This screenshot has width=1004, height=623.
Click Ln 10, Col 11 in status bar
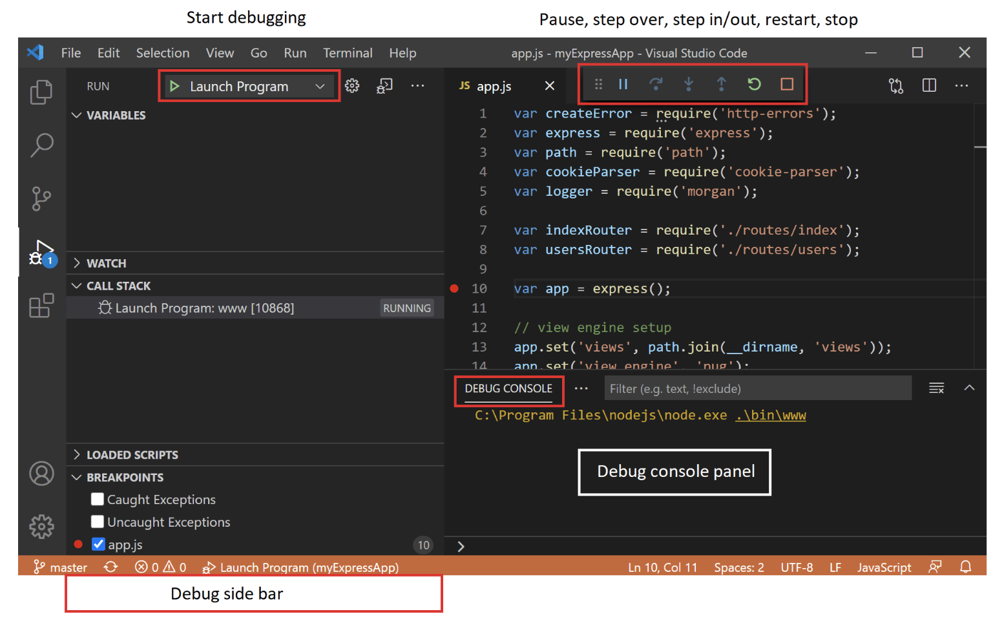663,567
